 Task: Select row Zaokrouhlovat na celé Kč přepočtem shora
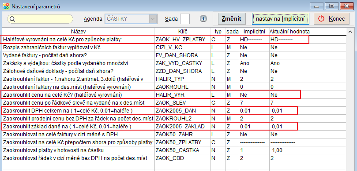[174, 142]
